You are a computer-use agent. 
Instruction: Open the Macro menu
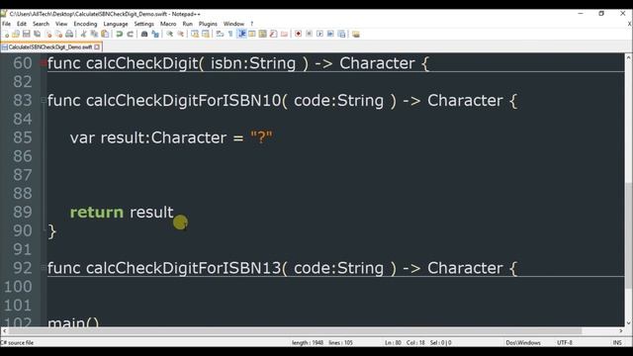click(x=168, y=24)
